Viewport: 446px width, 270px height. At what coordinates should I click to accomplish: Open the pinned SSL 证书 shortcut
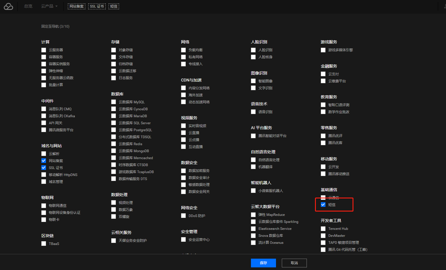tap(97, 6)
